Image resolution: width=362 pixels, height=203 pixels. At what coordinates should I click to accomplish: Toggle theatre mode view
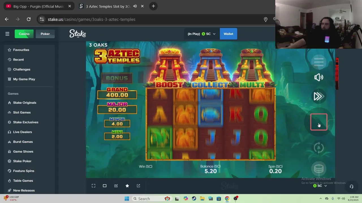tap(105, 186)
